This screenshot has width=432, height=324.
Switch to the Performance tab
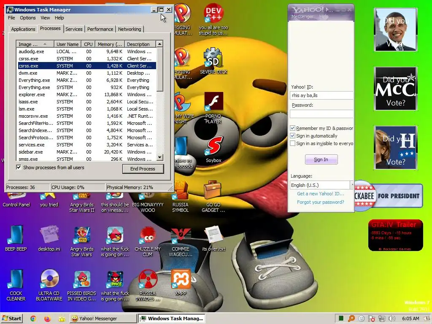coord(100,29)
